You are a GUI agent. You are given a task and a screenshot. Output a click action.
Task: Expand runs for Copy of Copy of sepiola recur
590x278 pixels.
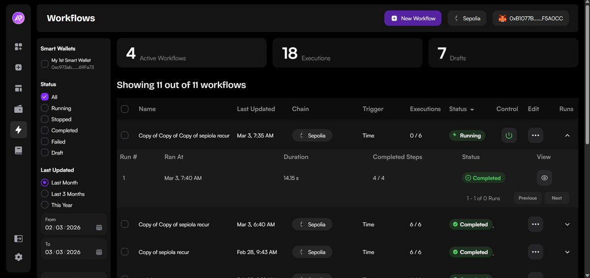pyautogui.click(x=567, y=224)
